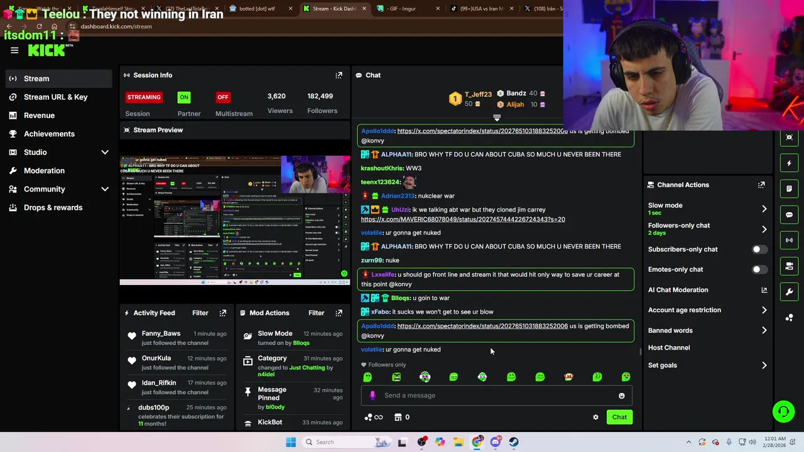Click dubs100p subscription entry

pyautogui.click(x=177, y=415)
